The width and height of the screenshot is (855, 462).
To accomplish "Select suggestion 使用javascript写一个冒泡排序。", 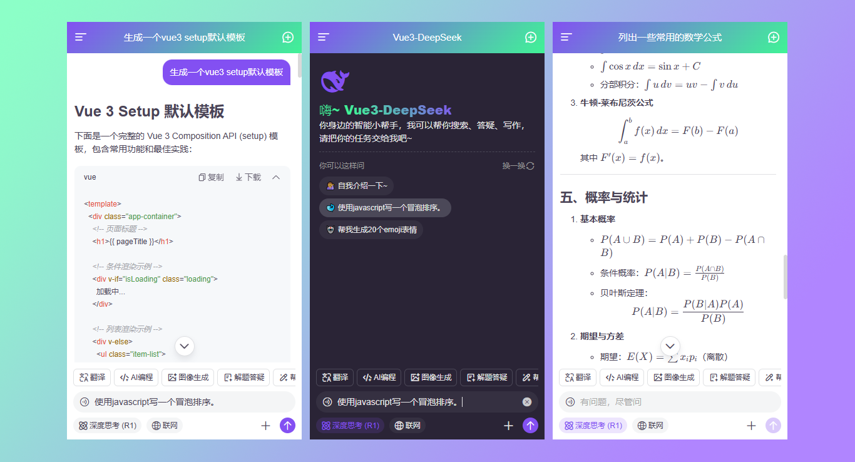I will [x=385, y=208].
